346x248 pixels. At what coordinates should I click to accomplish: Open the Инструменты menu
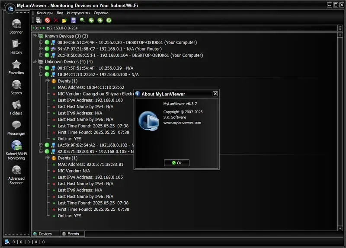click(x=78, y=13)
